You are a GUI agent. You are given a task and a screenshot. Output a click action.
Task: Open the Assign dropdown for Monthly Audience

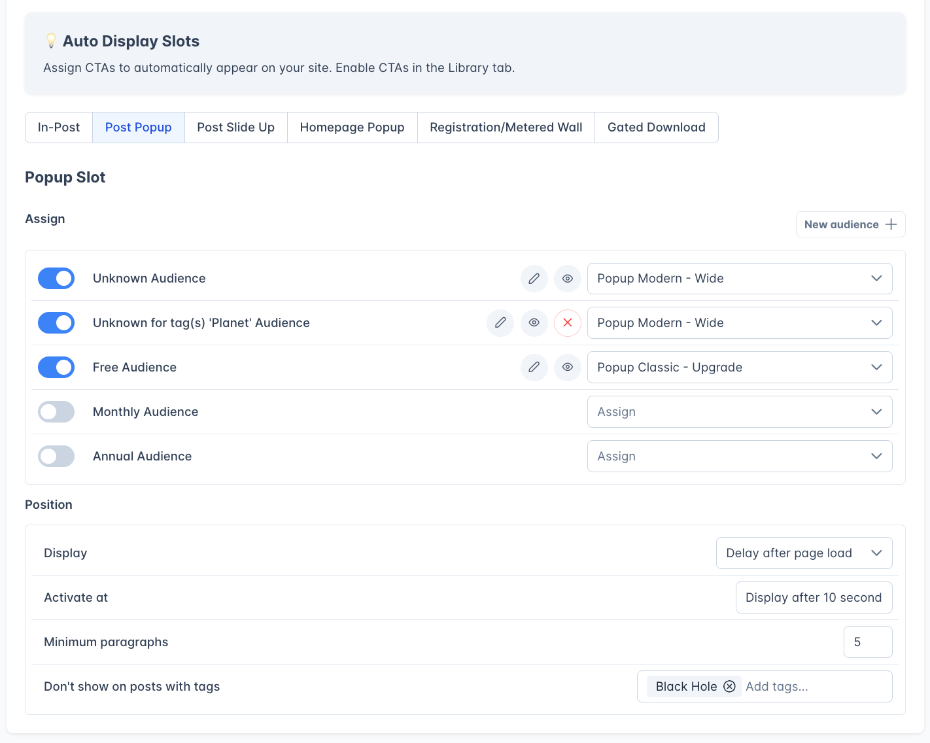point(740,412)
